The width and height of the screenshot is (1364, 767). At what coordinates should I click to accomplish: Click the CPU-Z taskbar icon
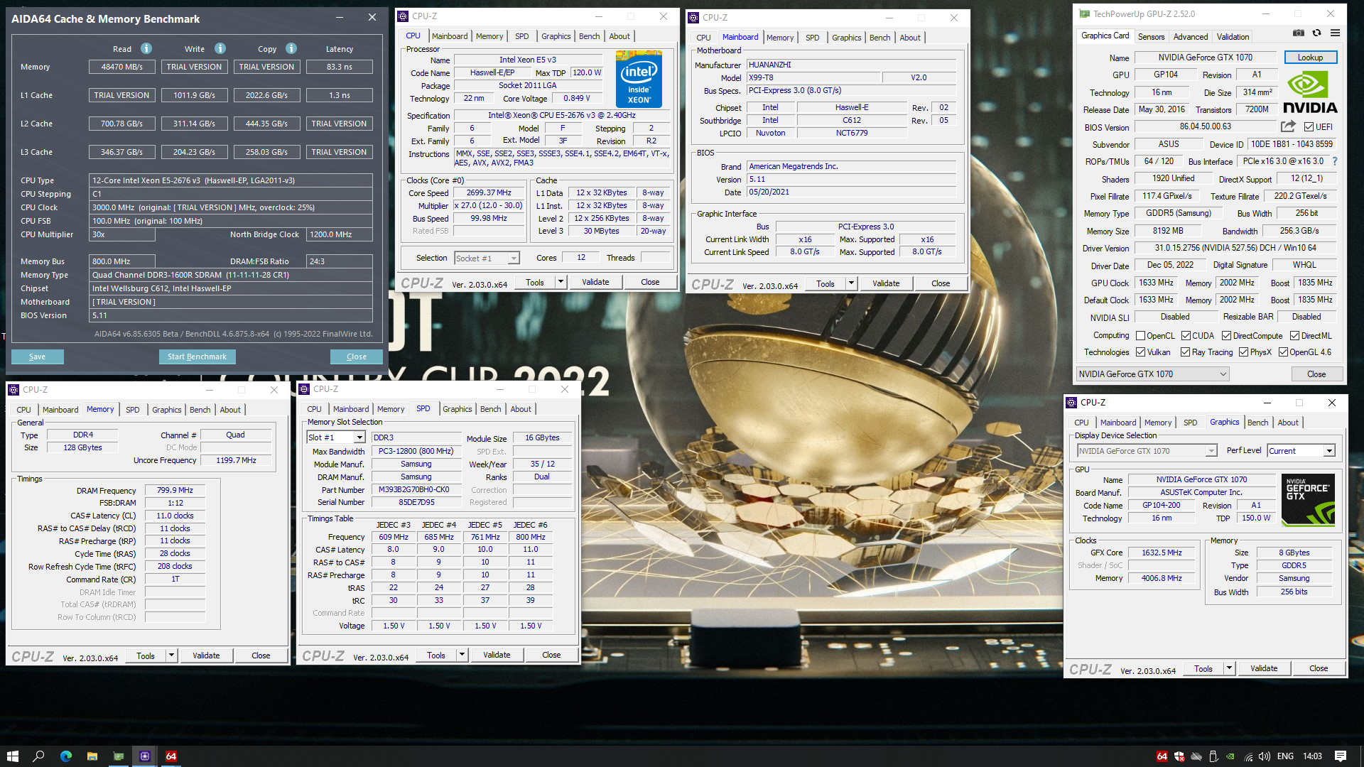(x=145, y=756)
